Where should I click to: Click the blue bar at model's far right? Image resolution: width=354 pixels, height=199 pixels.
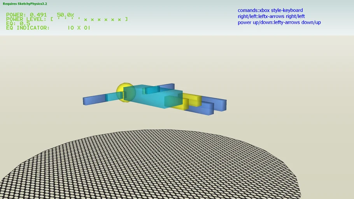tap(220, 104)
